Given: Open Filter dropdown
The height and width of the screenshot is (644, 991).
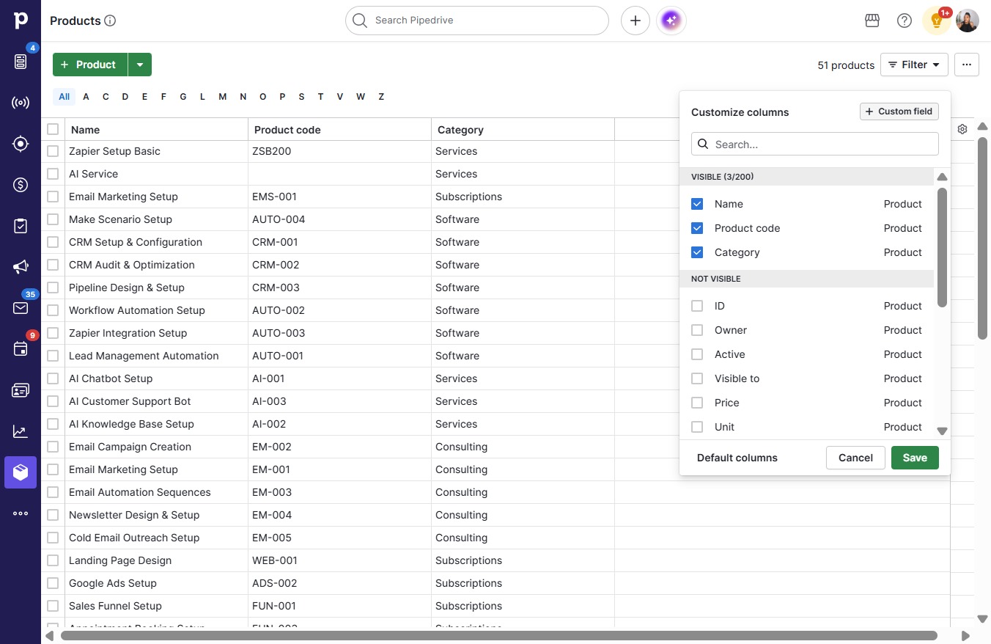Looking at the screenshot, I should (x=914, y=65).
